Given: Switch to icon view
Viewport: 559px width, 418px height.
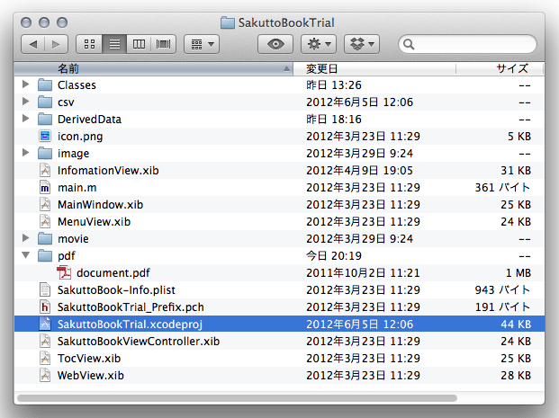Looking at the screenshot, I should click(x=89, y=44).
